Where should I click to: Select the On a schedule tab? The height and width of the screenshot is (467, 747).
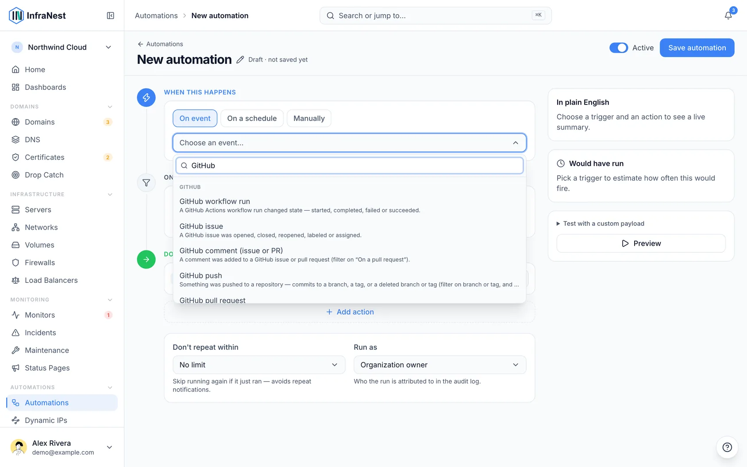click(x=252, y=118)
